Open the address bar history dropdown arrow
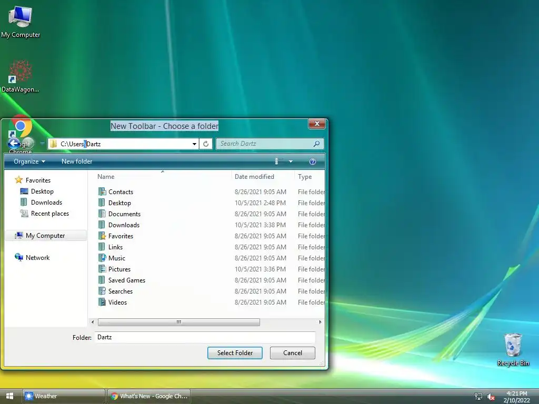The height and width of the screenshot is (404, 539). [194, 144]
